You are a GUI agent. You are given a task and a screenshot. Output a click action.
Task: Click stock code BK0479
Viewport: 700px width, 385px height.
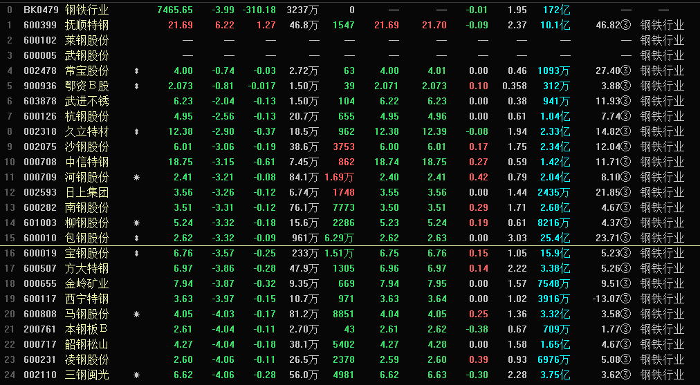click(41, 10)
